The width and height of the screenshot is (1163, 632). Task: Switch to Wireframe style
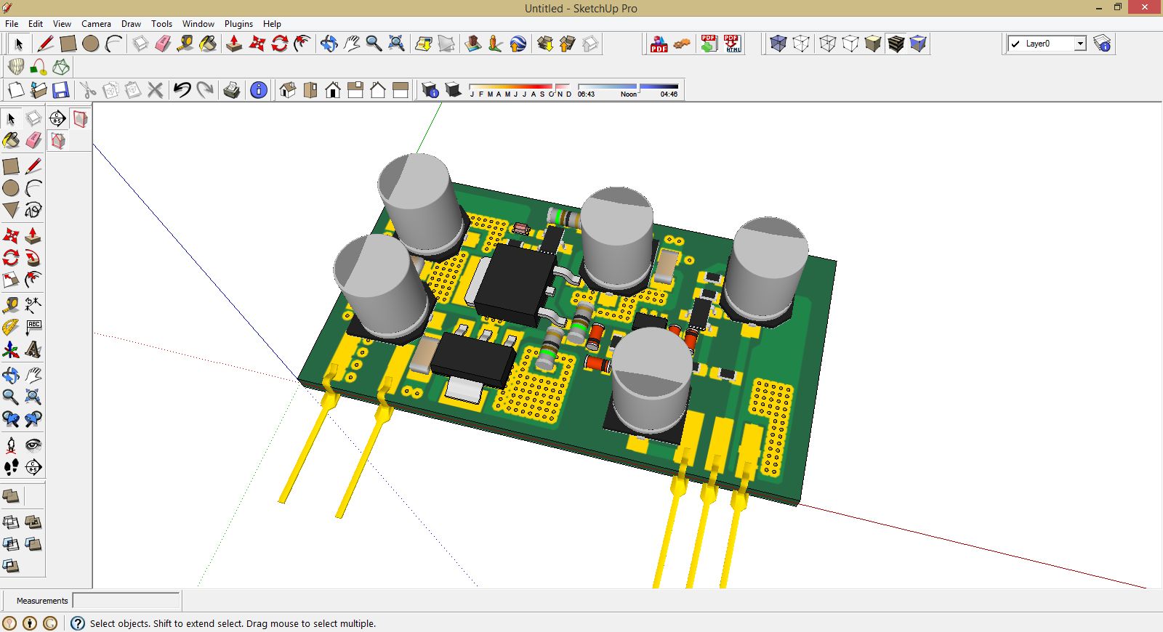(x=828, y=44)
